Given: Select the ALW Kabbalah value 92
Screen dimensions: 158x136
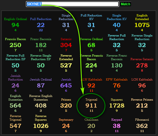Looking at the screenshot, I should coord(92,85).
